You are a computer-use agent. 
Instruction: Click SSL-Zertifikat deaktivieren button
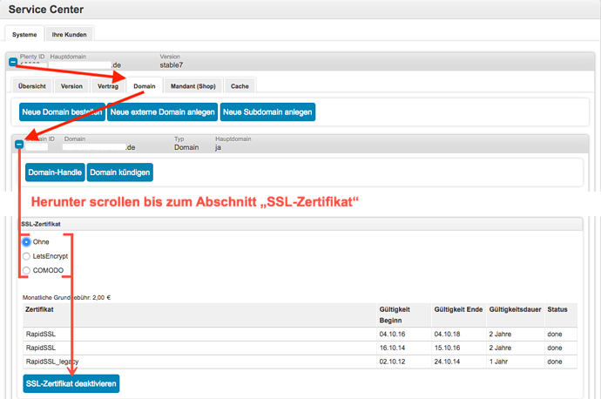[x=71, y=383]
